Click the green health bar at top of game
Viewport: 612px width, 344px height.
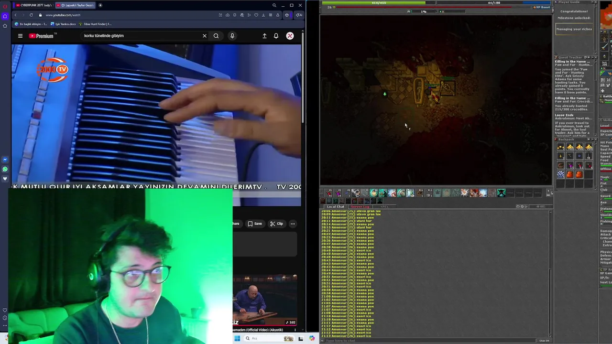379,3
